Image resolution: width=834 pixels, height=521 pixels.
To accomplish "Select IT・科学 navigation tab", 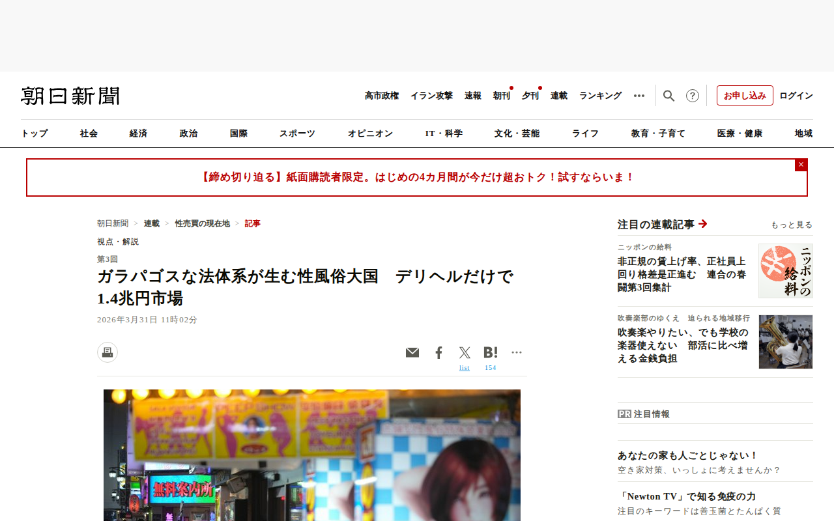I will [x=444, y=134].
